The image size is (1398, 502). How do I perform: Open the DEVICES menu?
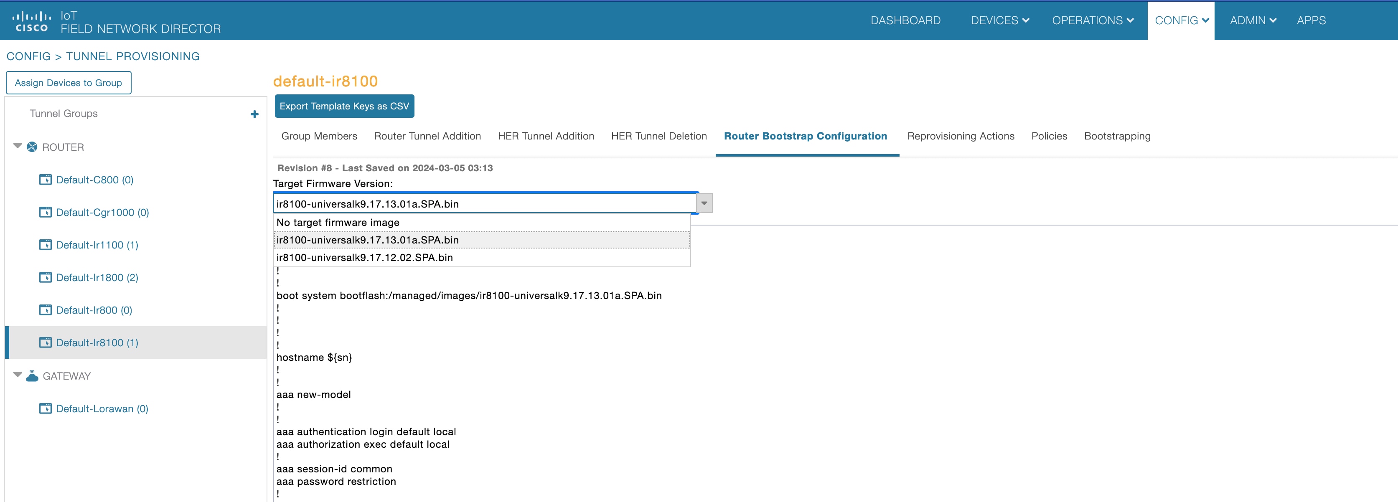[1000, 20]
